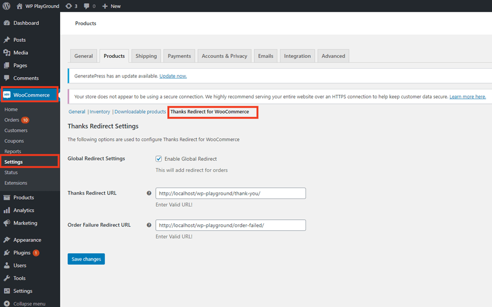Open the Accounts & Privacy tab
Image resolution: width=492 pixels, height=307 pixels.
click(x=224, y=56)
